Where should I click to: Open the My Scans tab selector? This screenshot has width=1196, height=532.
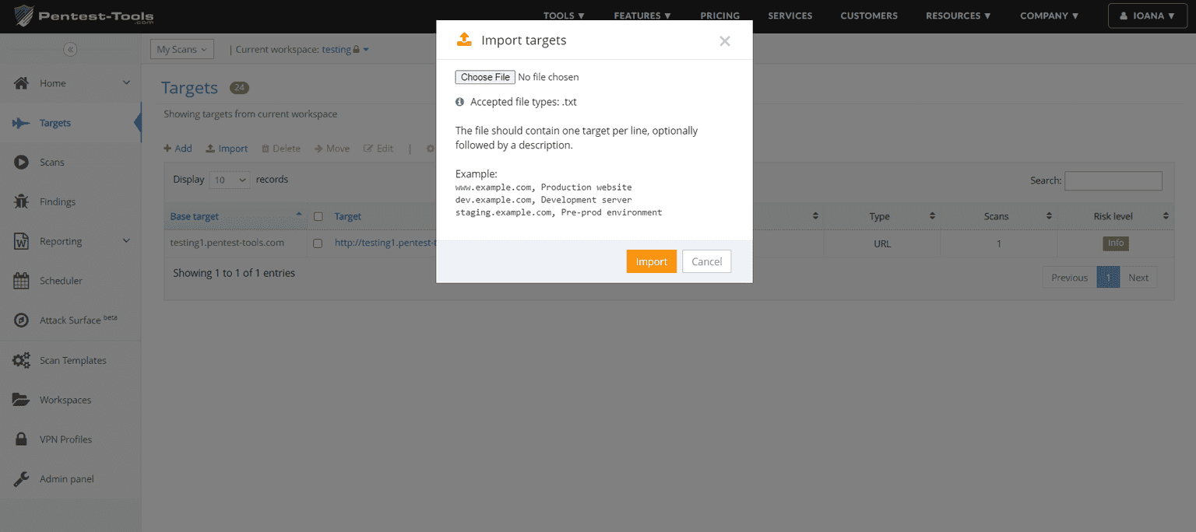(181, 48)
